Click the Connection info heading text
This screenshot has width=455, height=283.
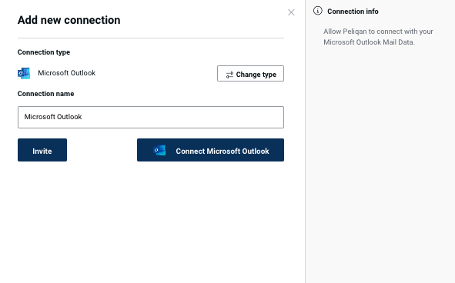click(x=353, y=12)
